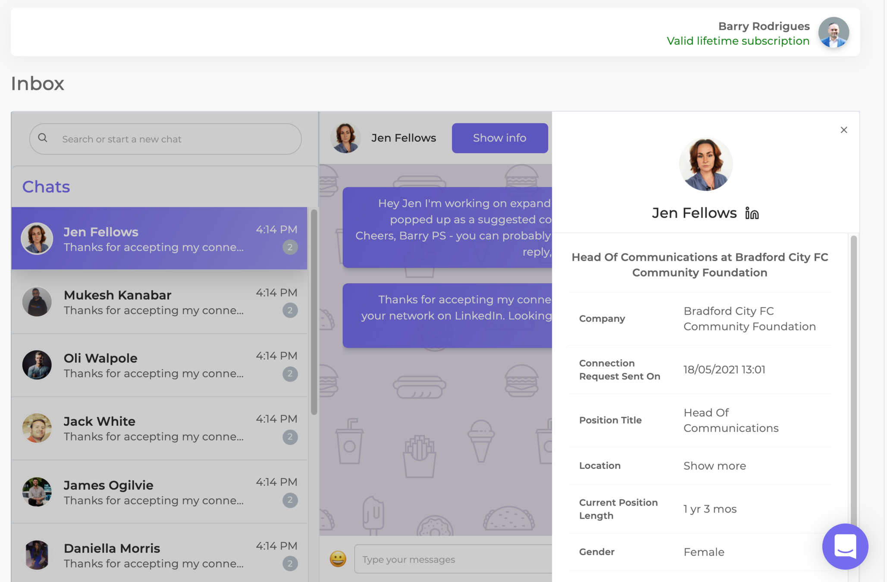Click the search magnifier icon
The width and height of the screenshot is (887, 582).
point(43,138)
